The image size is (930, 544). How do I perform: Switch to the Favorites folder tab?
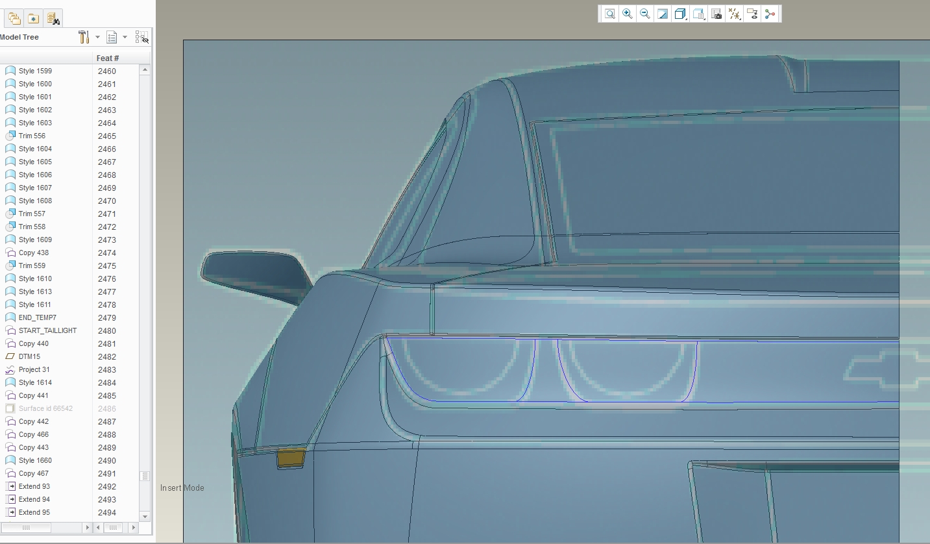pyautogui.click(x=33, y=18)
